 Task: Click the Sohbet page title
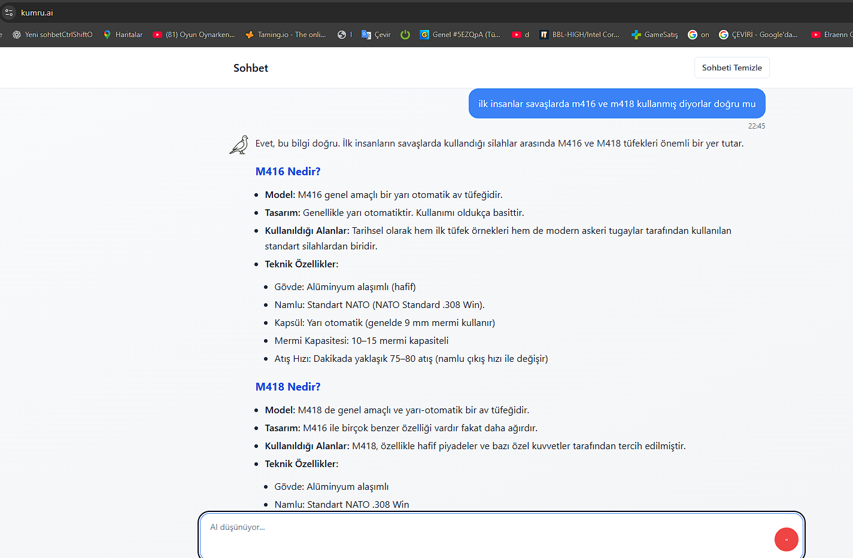[251, 68]
